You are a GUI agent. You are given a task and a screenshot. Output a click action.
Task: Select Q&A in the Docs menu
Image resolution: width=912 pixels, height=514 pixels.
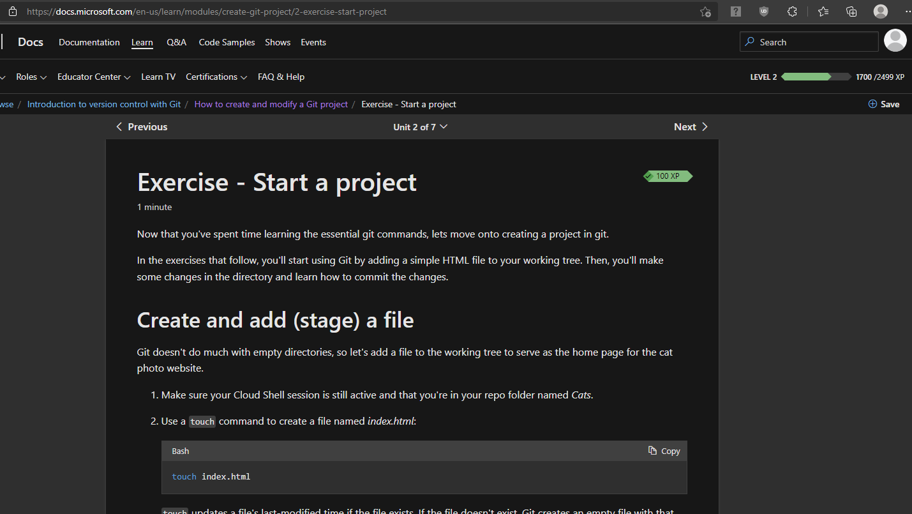[x=176, y=42]
